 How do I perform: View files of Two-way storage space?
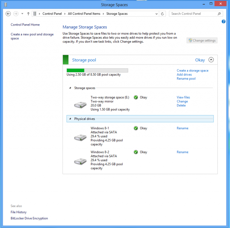pyautogui.click(x=183, y=97)
